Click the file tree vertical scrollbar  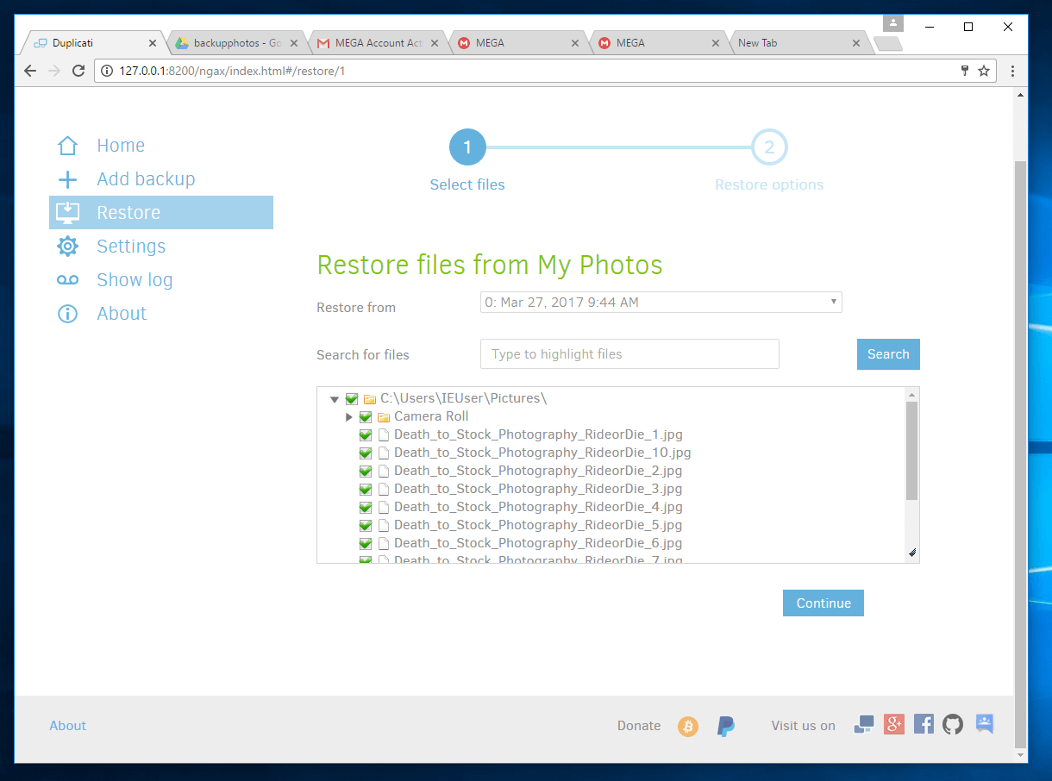click(911, 450)
